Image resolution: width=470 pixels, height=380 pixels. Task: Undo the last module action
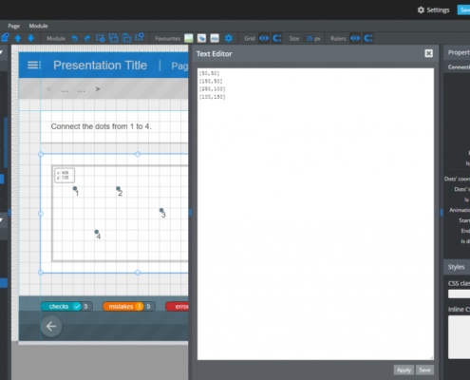coord(74,38)
